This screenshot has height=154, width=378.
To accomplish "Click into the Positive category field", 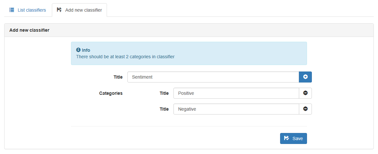I will point(236,93).
